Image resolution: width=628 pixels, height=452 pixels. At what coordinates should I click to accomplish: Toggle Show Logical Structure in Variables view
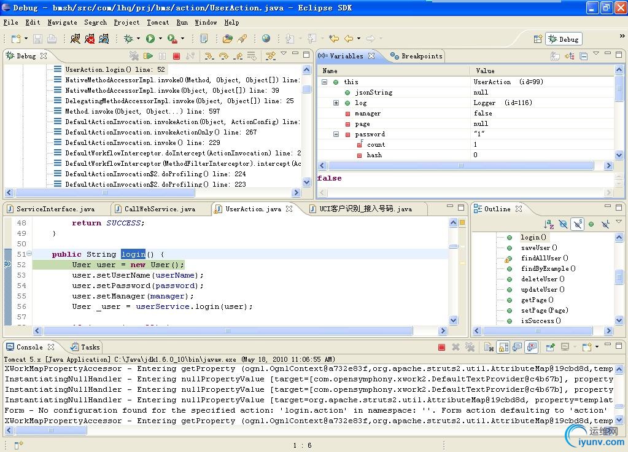pyautogui.click(x=570, y=56)
